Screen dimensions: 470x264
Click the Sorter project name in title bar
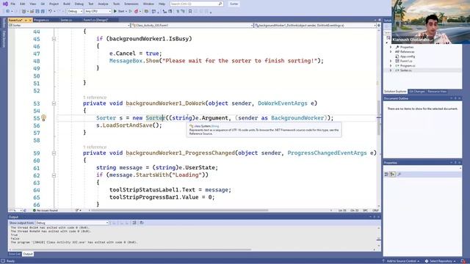pyautogui.click(x=234, y=4)
